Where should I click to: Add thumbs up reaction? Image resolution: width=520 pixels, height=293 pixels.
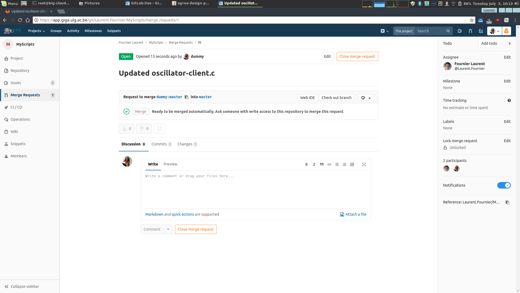pos(126,129)
